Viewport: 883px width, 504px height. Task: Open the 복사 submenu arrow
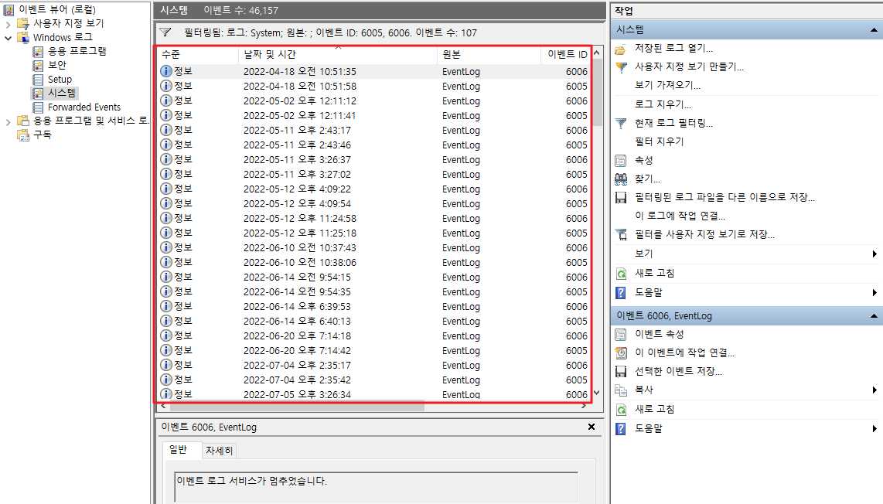[x=874, y=390]
